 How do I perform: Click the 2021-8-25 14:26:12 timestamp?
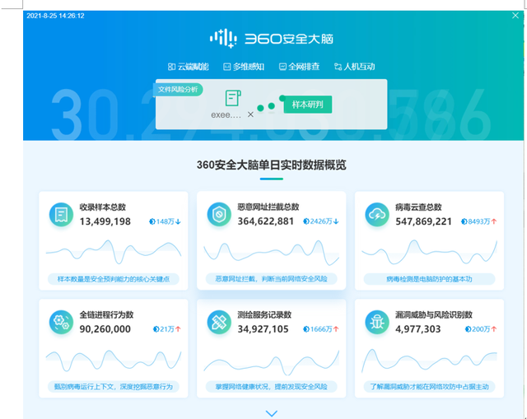pyautogui.click(x=55, y=16)
